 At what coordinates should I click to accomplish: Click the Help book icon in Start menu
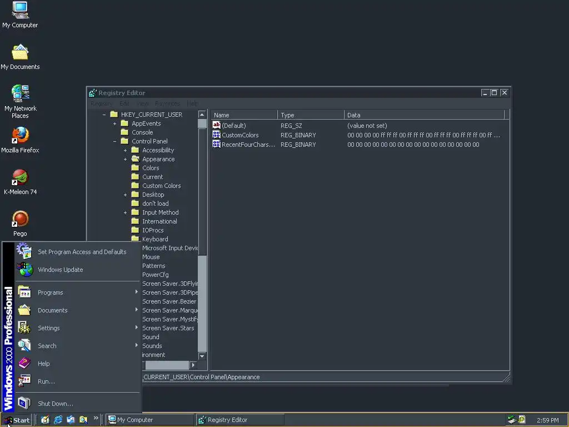point(24,363)
